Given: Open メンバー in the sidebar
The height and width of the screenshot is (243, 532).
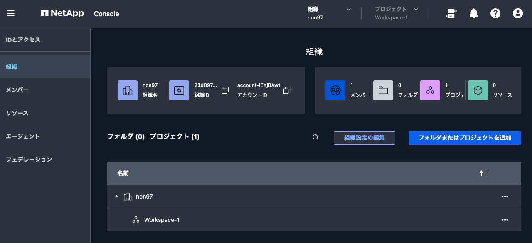Looking at the screenshot, I should tap(45, 90).
